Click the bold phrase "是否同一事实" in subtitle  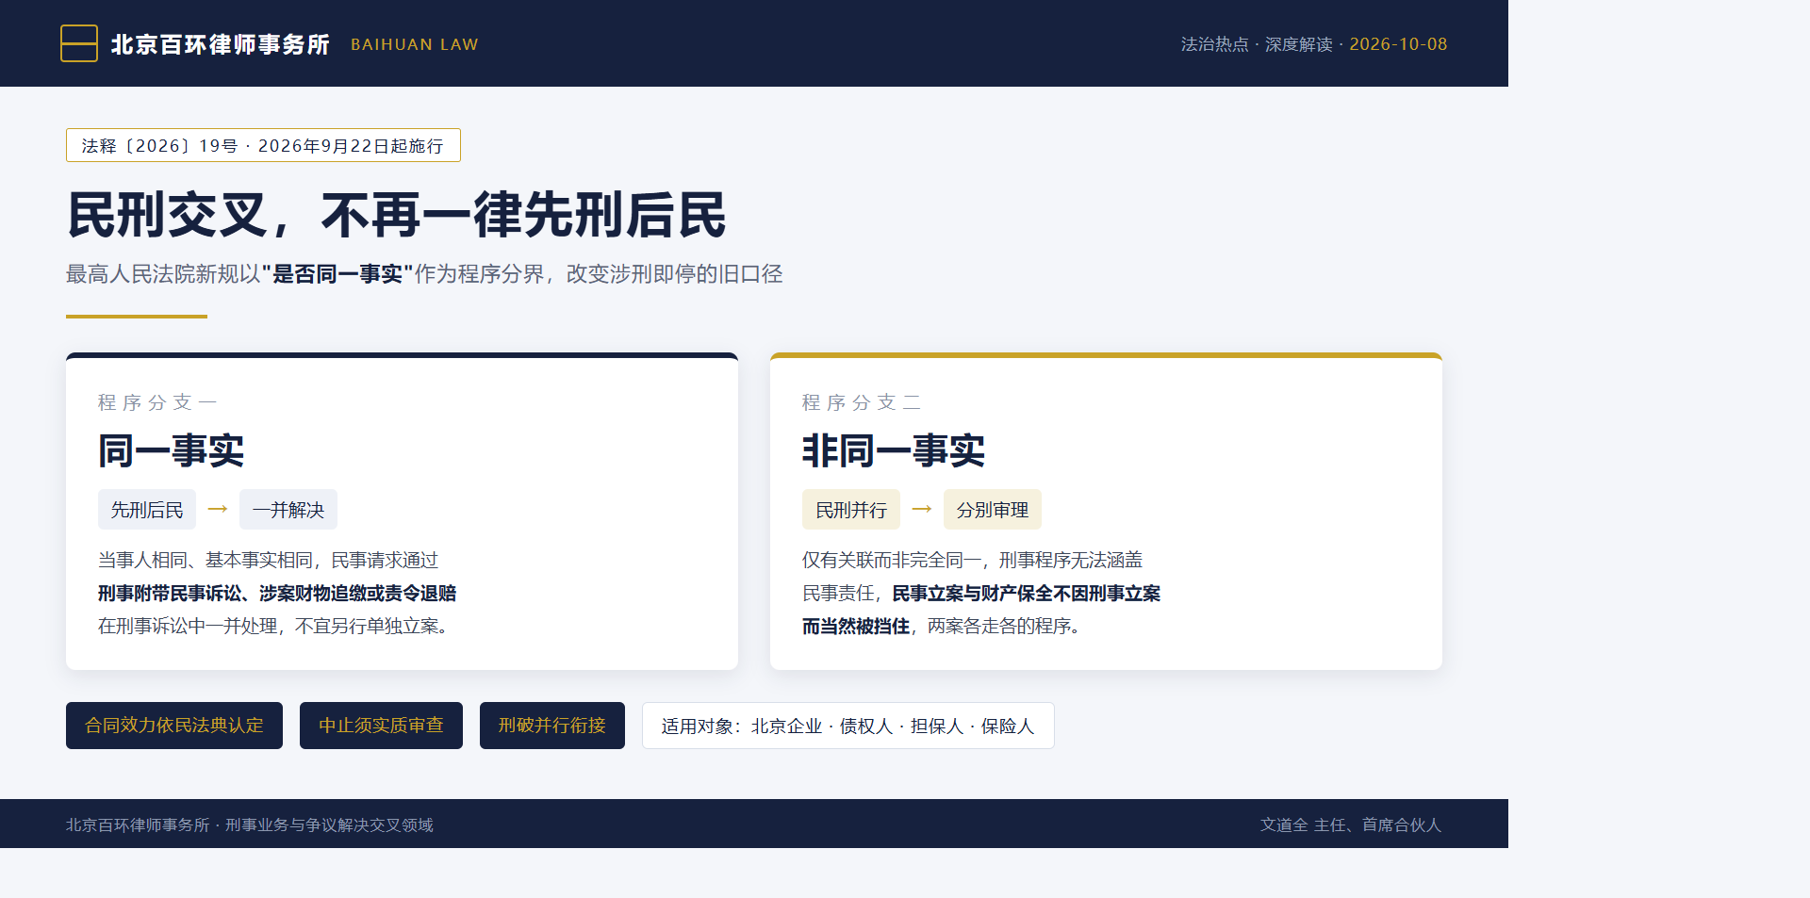(337, 274)
